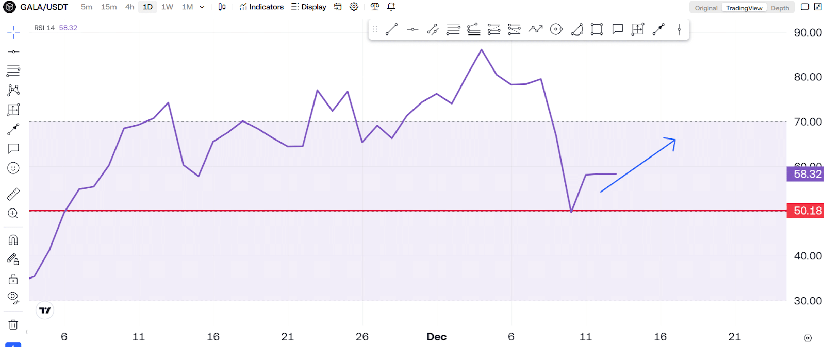Select arrow annotation tool in left sidebar
Viewport: 825px width, 348px height.
tap(13, 129)
